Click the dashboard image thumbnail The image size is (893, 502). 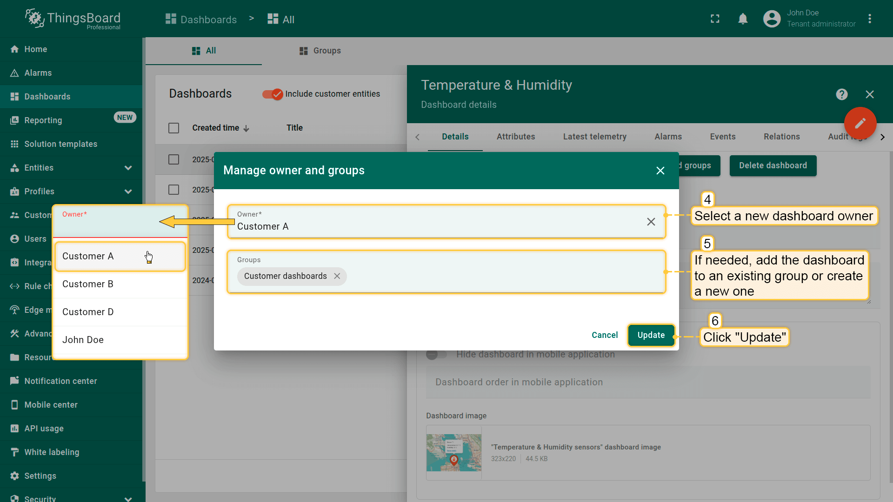click(x=454, y=453)
